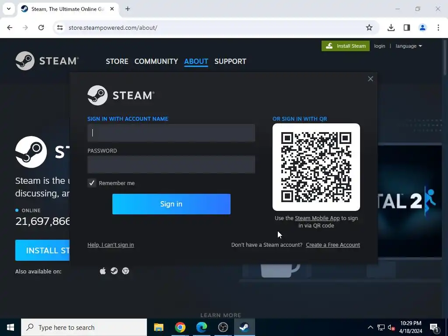Click the login link in the header

point(379,46)
